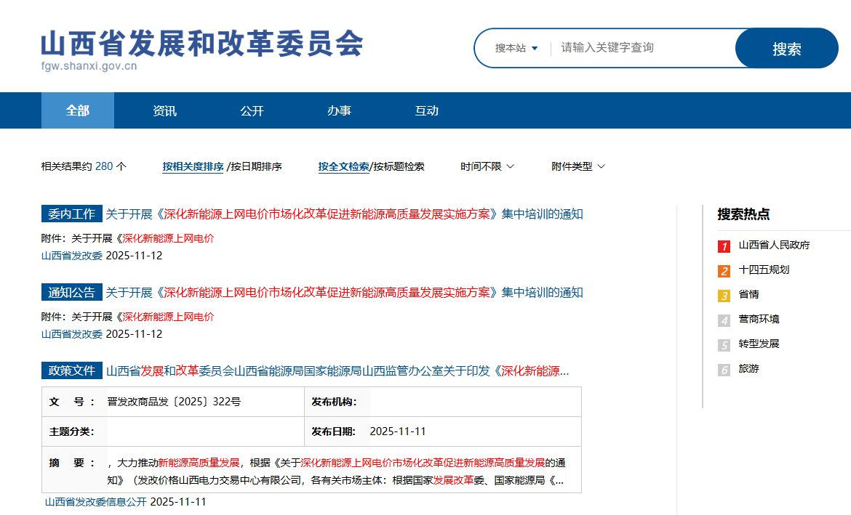The image size is (851, 515).
Task: Switch to the 资讯 tab
Action: pyautogui.click(x=164, y=110)
